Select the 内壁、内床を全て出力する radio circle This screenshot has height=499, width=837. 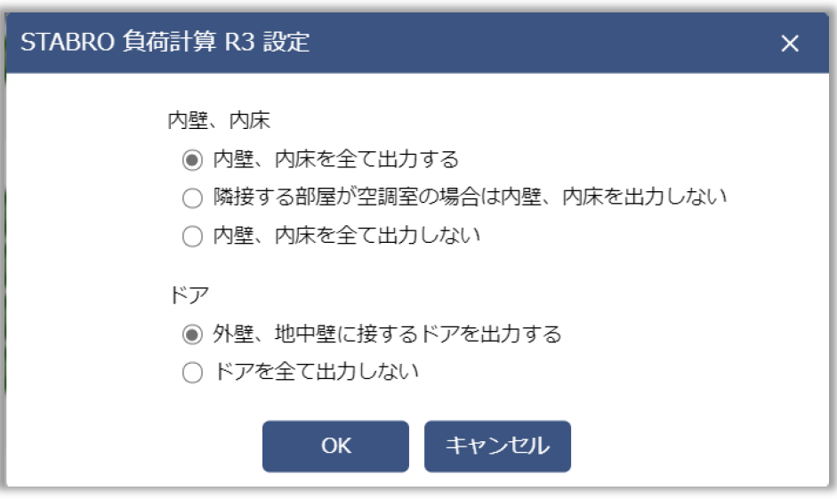coord(191,160)
